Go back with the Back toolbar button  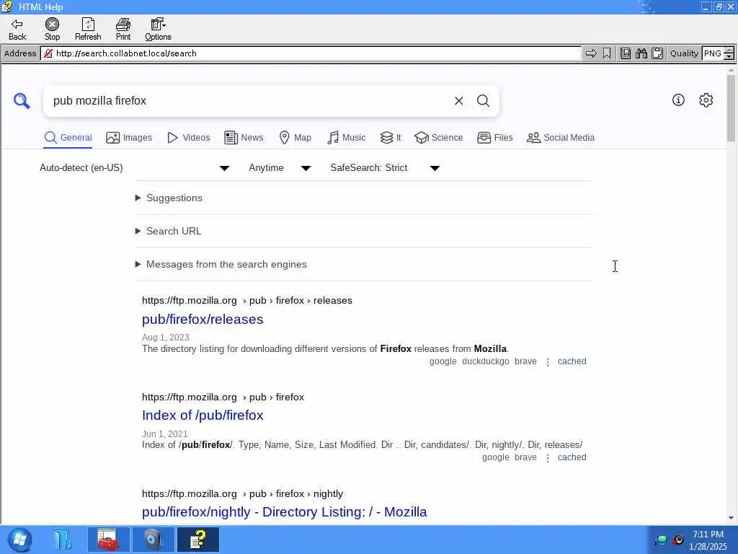pos(17,29)
